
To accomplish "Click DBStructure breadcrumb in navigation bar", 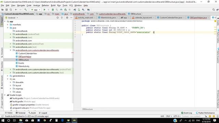I will [x=134, y=14].
